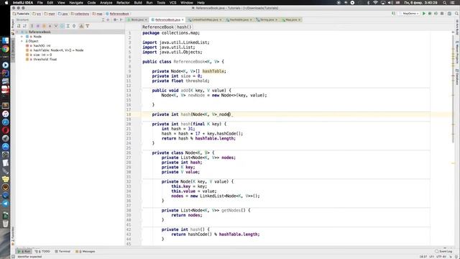Fold the add method at line 13

tap(141, 91)
